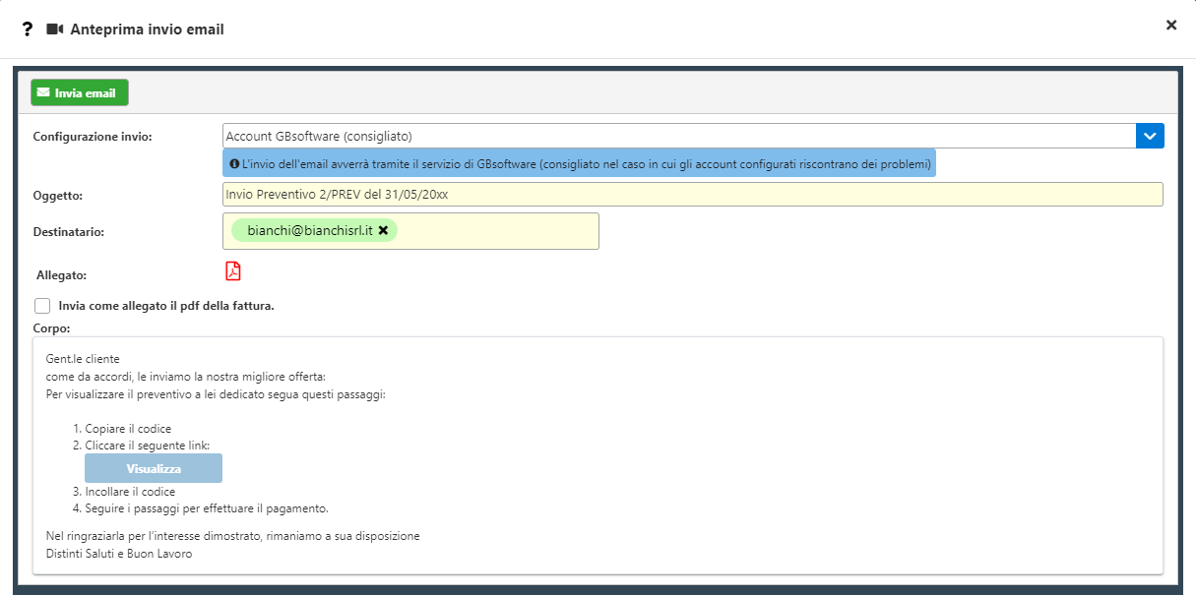Click the 'Incollare il codice' list item

point(130,491)
